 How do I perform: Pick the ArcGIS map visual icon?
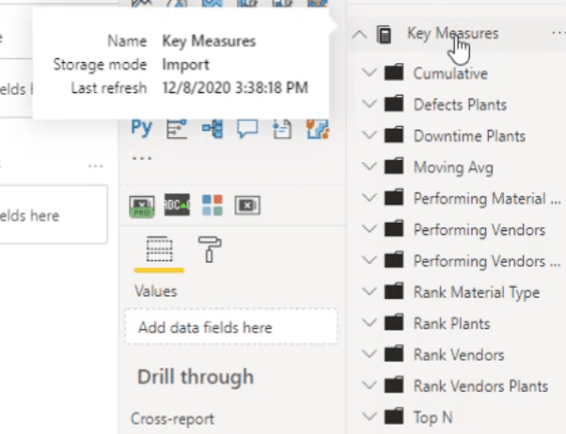(x=317, y=129)
